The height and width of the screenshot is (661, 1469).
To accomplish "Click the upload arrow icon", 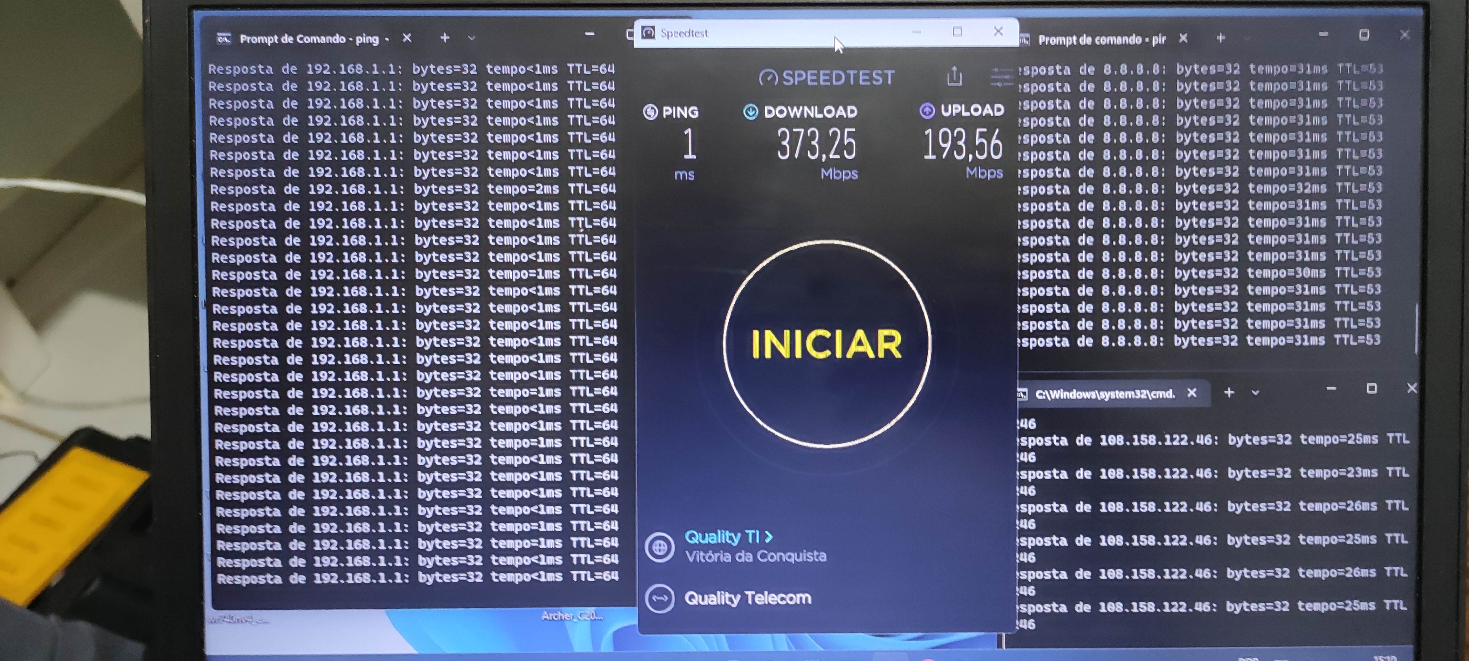I will [x=927, y=110].
